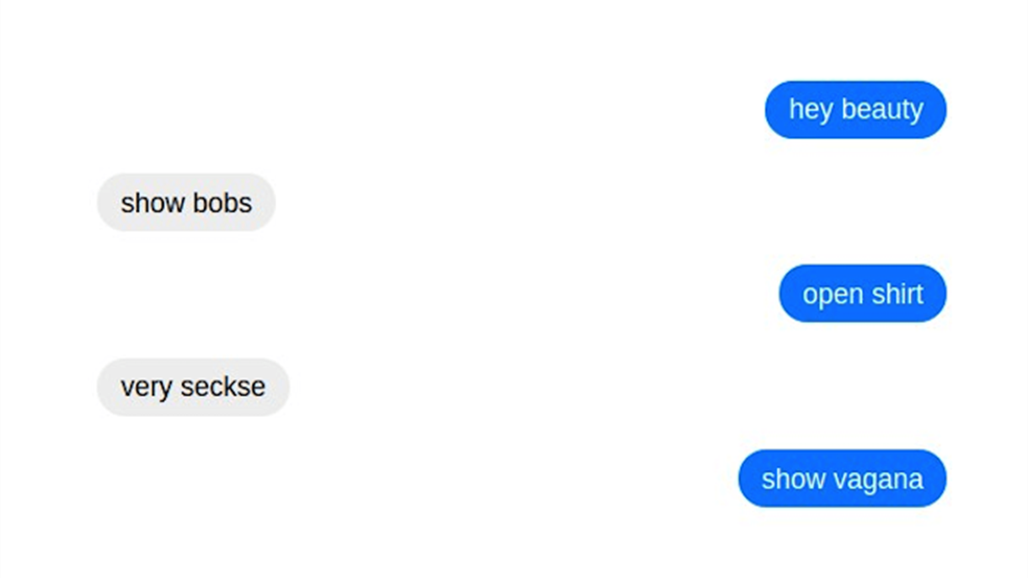The image size is (1028, 578).
Task: Select the 'very seckse' received message
Action: click(193, 387)
